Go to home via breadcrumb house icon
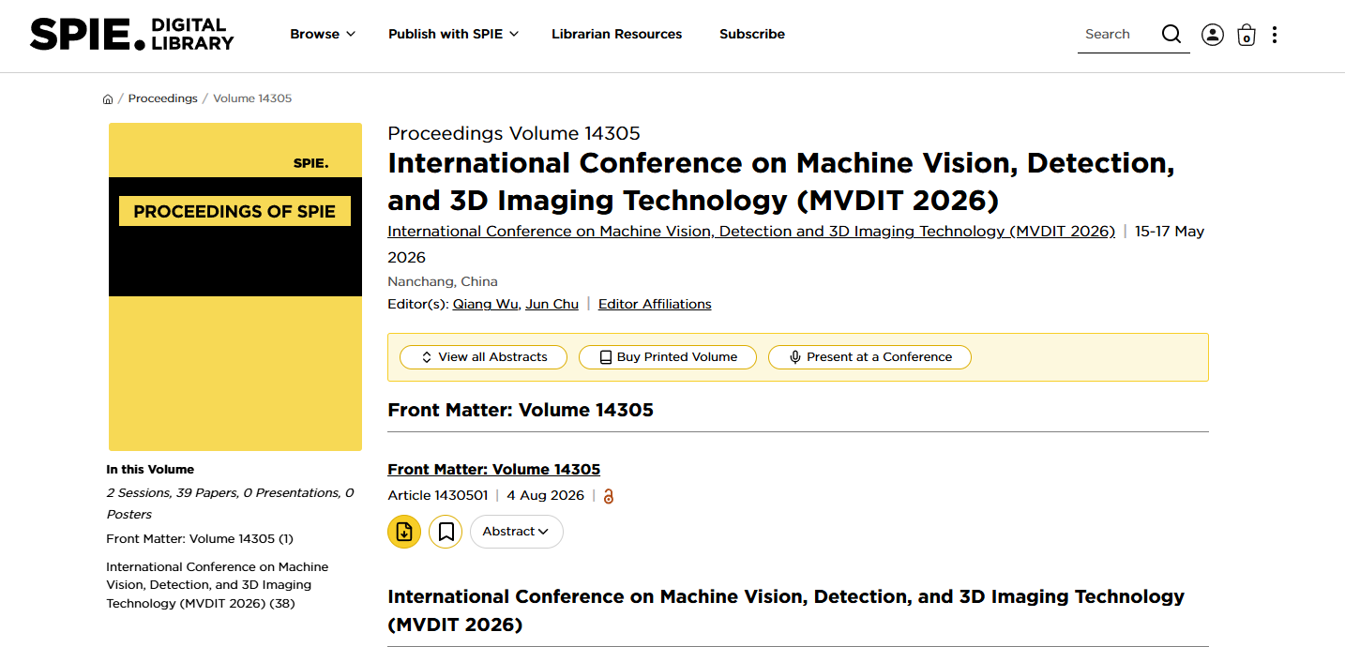 click(108, 98)
